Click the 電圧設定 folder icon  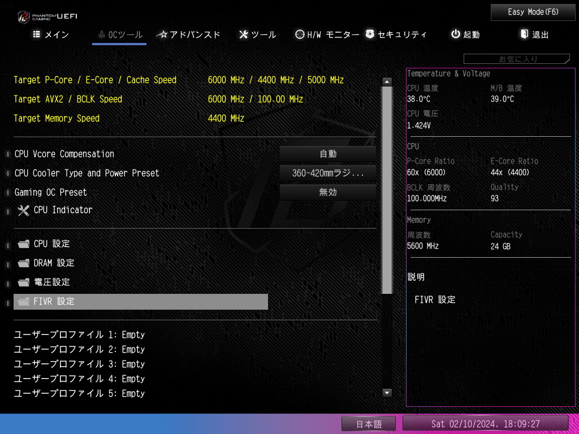click(x=24, y=283)
